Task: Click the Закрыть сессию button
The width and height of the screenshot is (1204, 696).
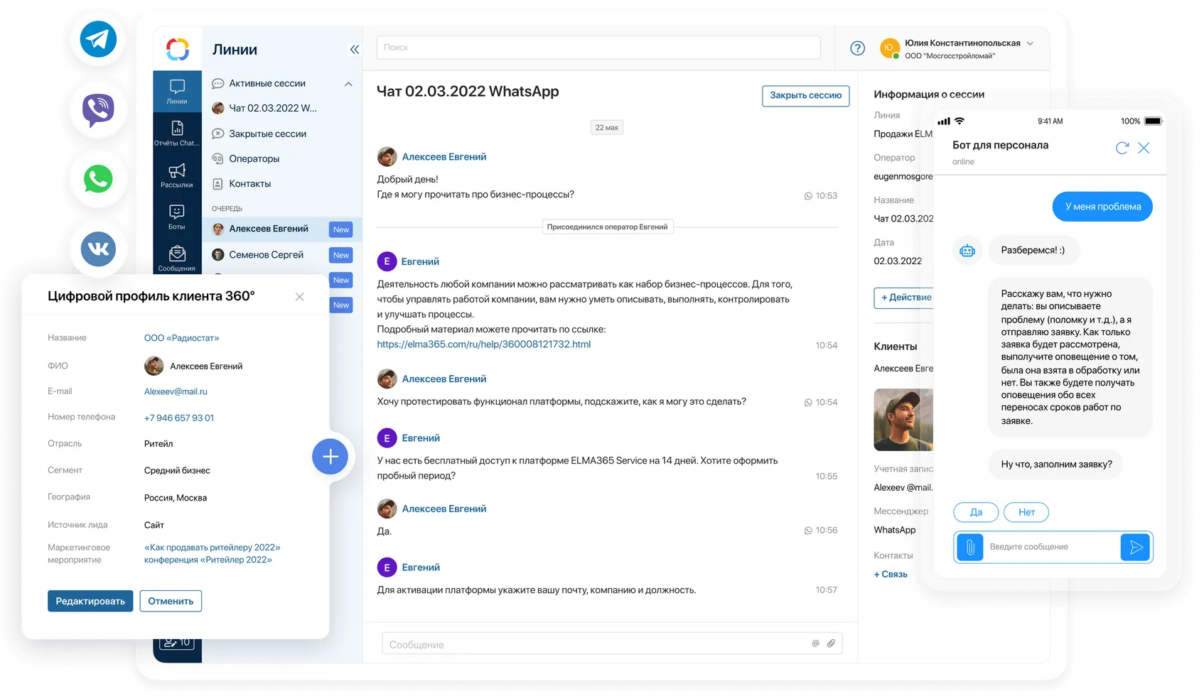Action: (805, 95)
